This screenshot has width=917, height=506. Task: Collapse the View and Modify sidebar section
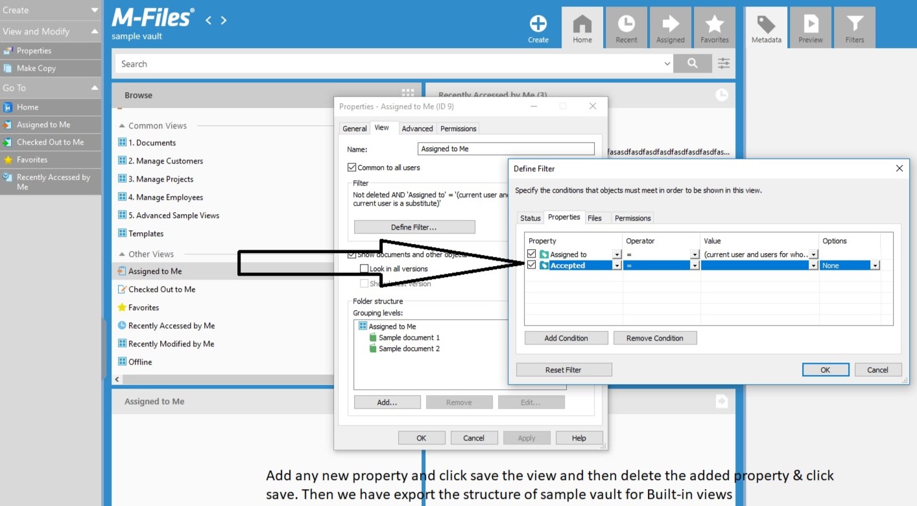coord(95,31)
